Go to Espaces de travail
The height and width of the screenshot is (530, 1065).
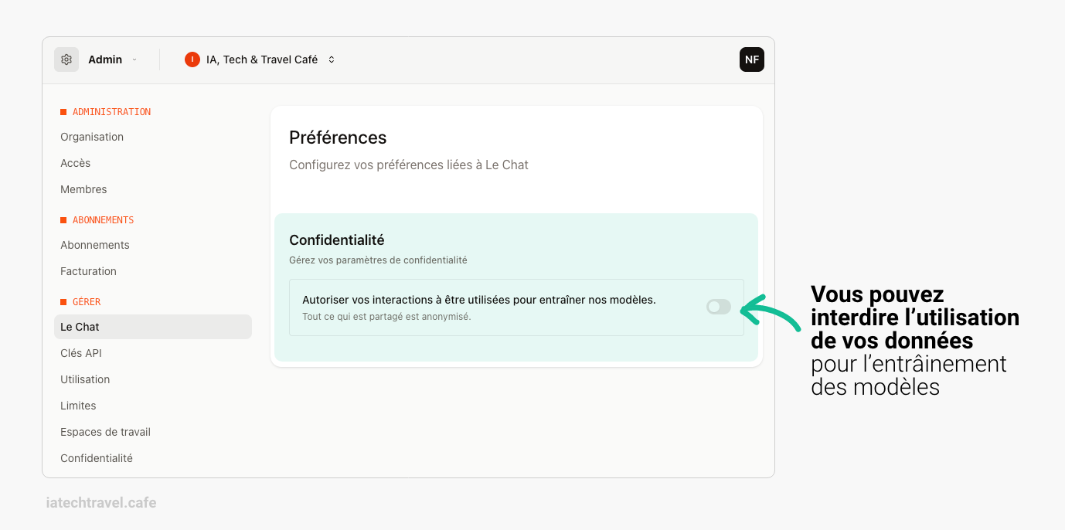pyautogui.click(x=105, y=432)
